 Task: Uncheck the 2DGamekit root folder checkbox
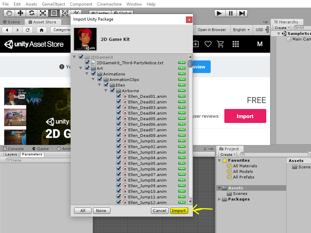tap(81, 57)
